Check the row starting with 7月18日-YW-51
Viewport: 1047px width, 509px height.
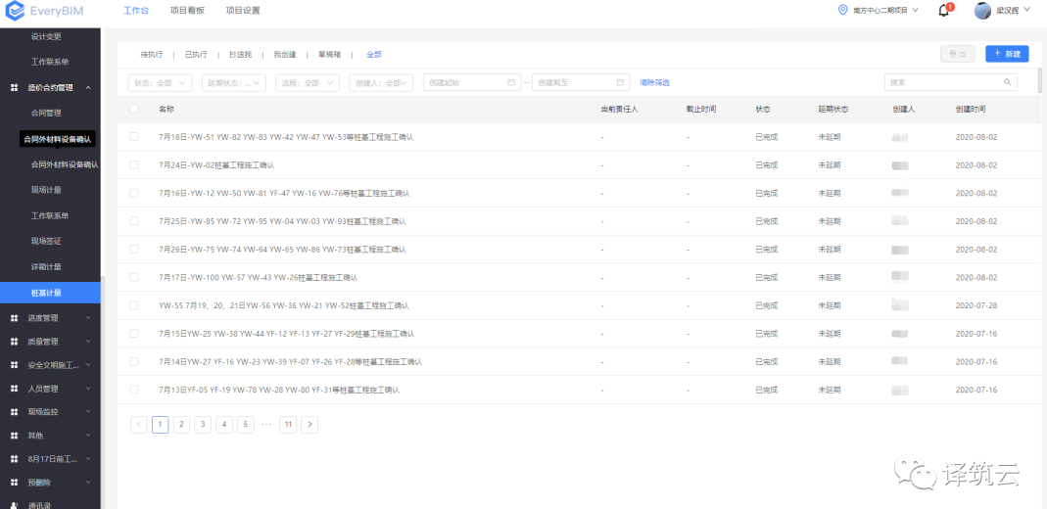tap(134, 137)
